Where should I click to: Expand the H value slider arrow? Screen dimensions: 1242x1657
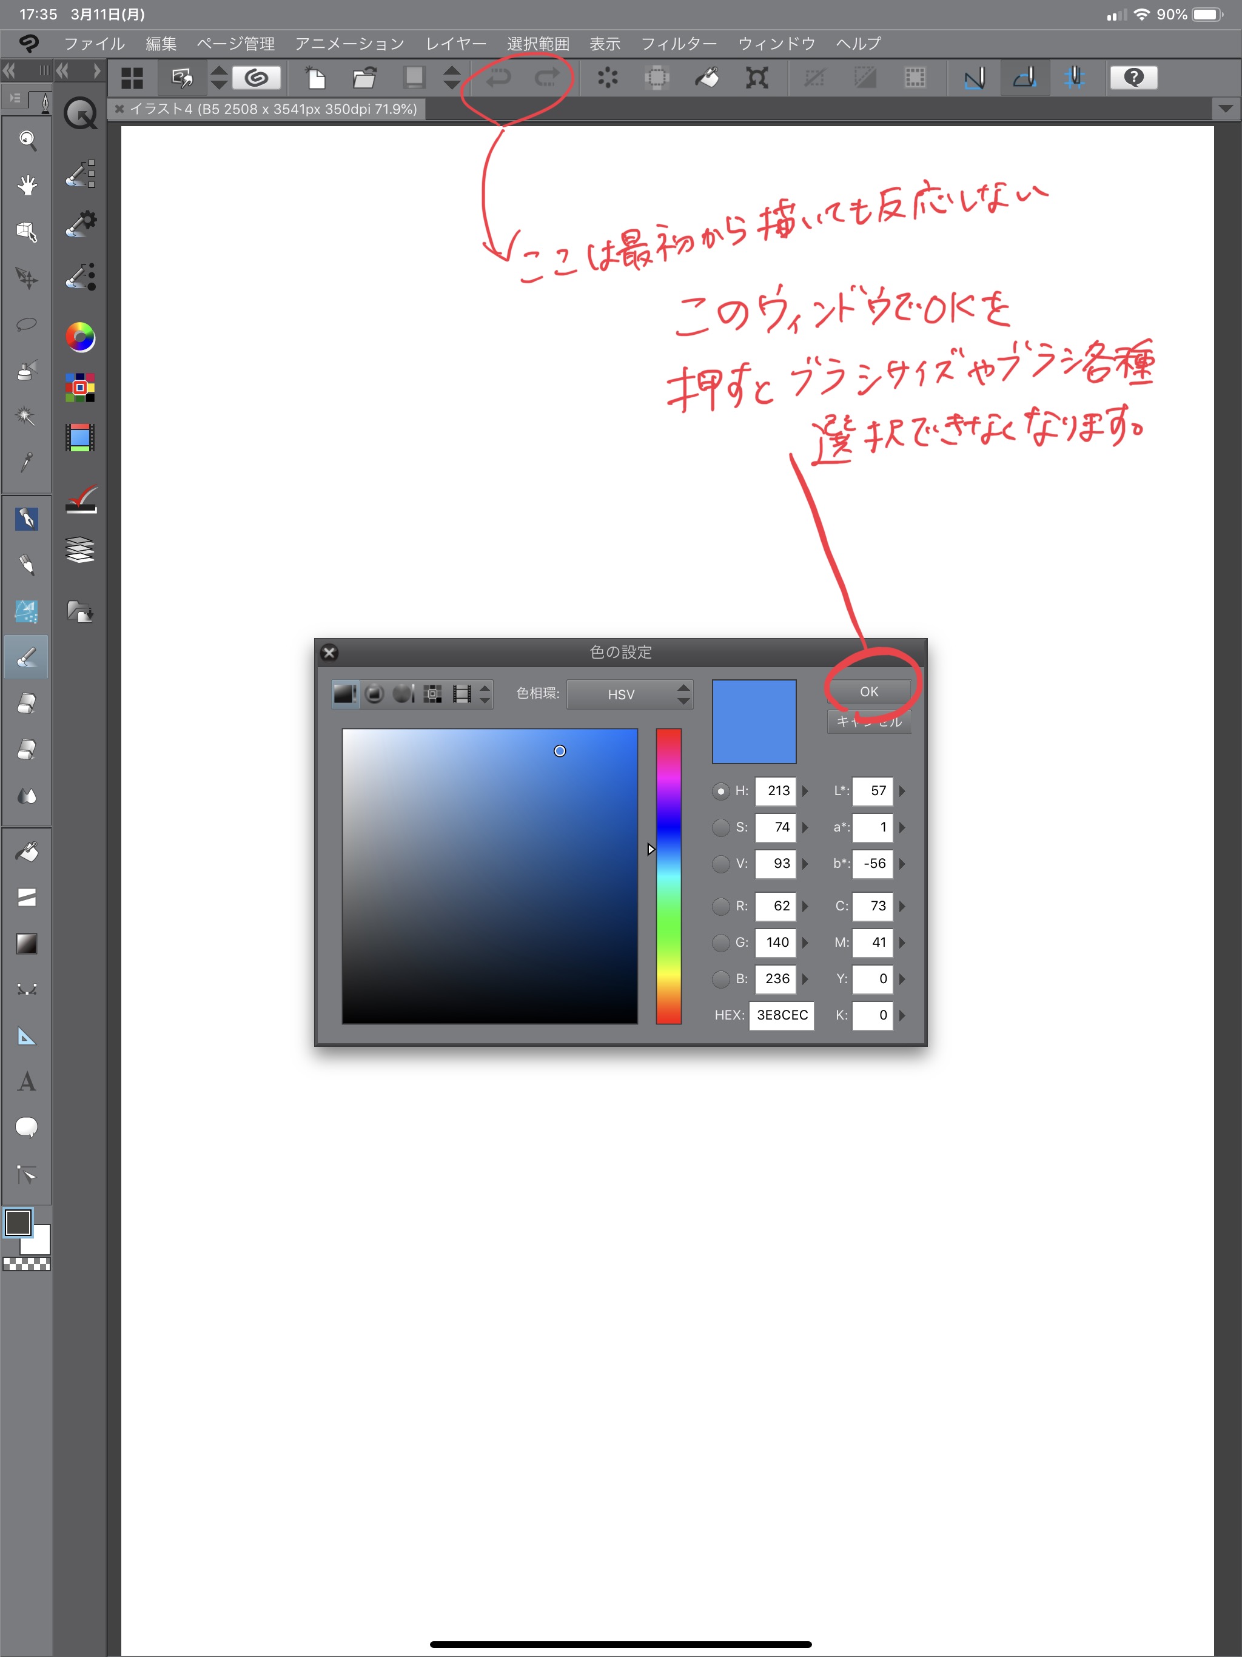(805, 791)
